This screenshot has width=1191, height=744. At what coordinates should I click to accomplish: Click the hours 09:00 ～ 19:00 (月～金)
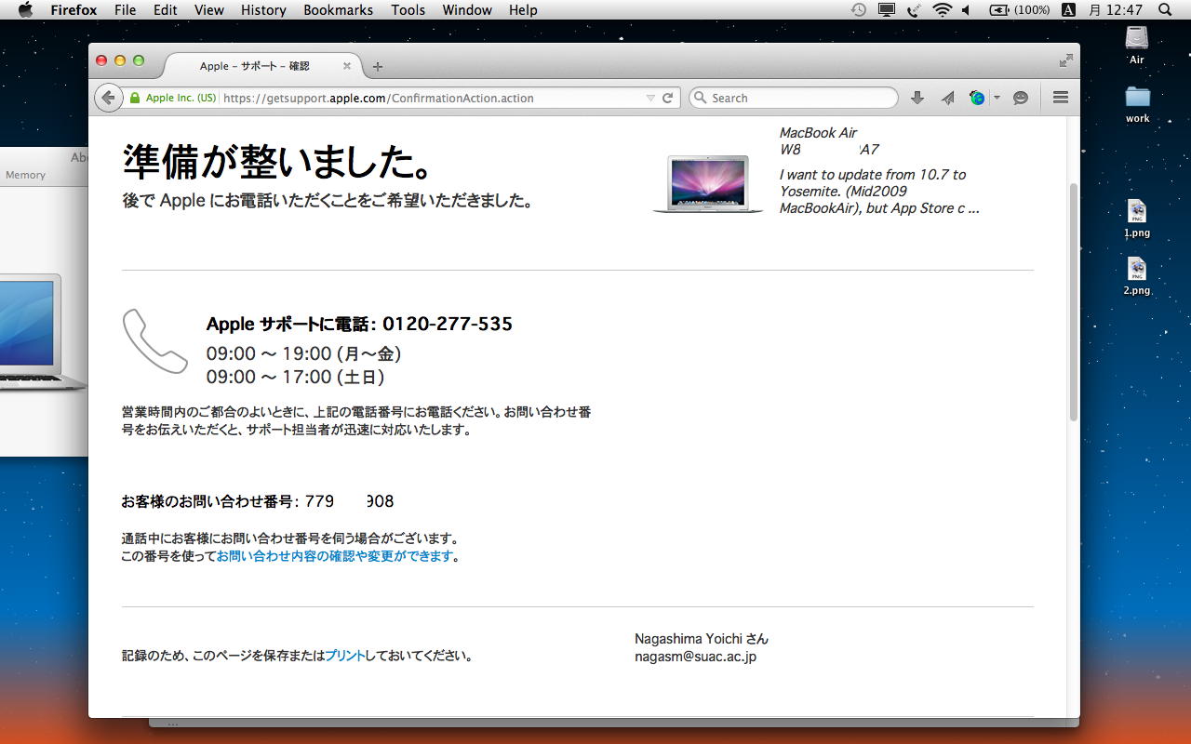click(x=304, y=353)
